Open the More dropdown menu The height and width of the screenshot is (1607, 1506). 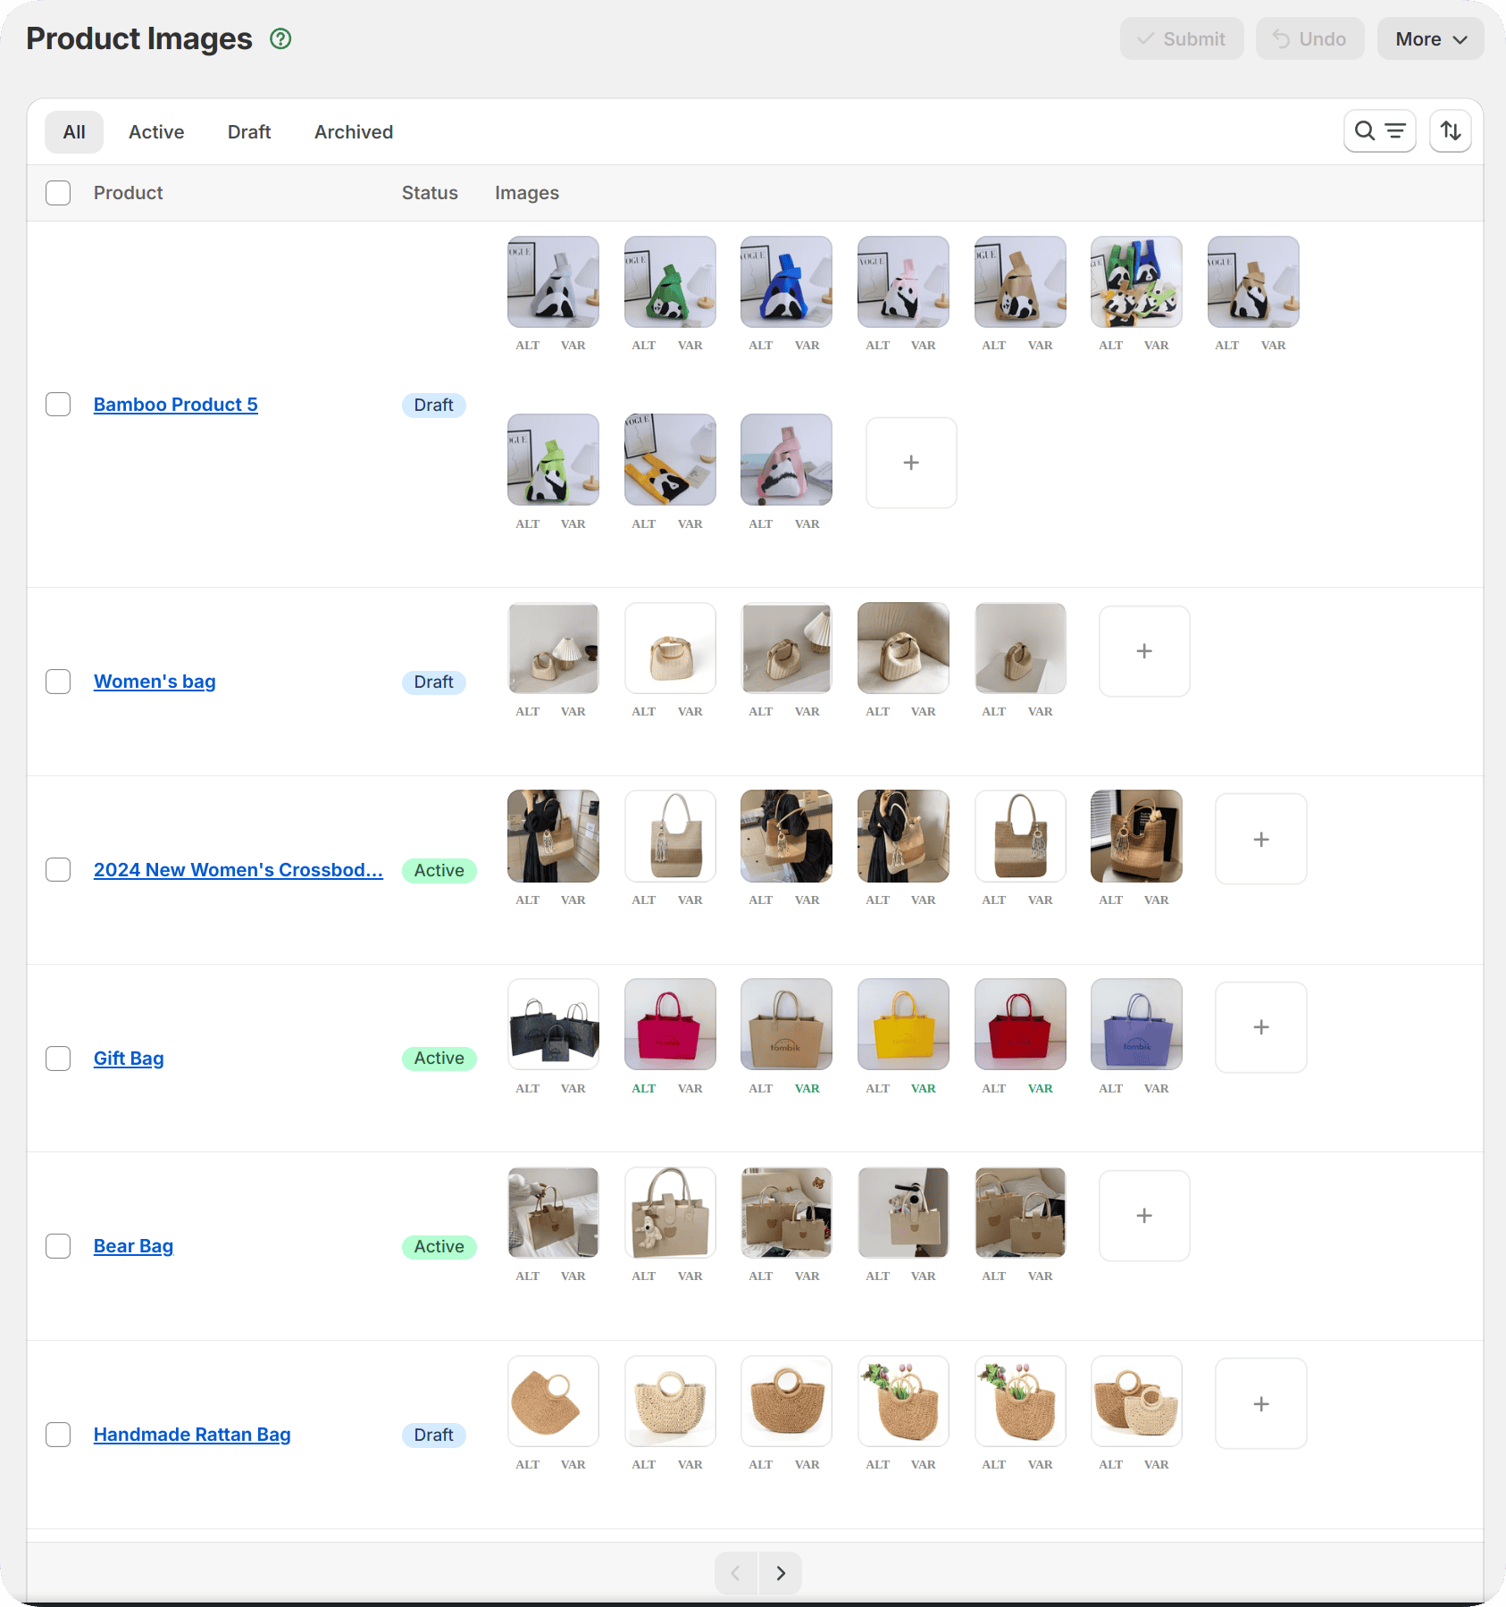pyautogui.click(x=1430, y=38)
